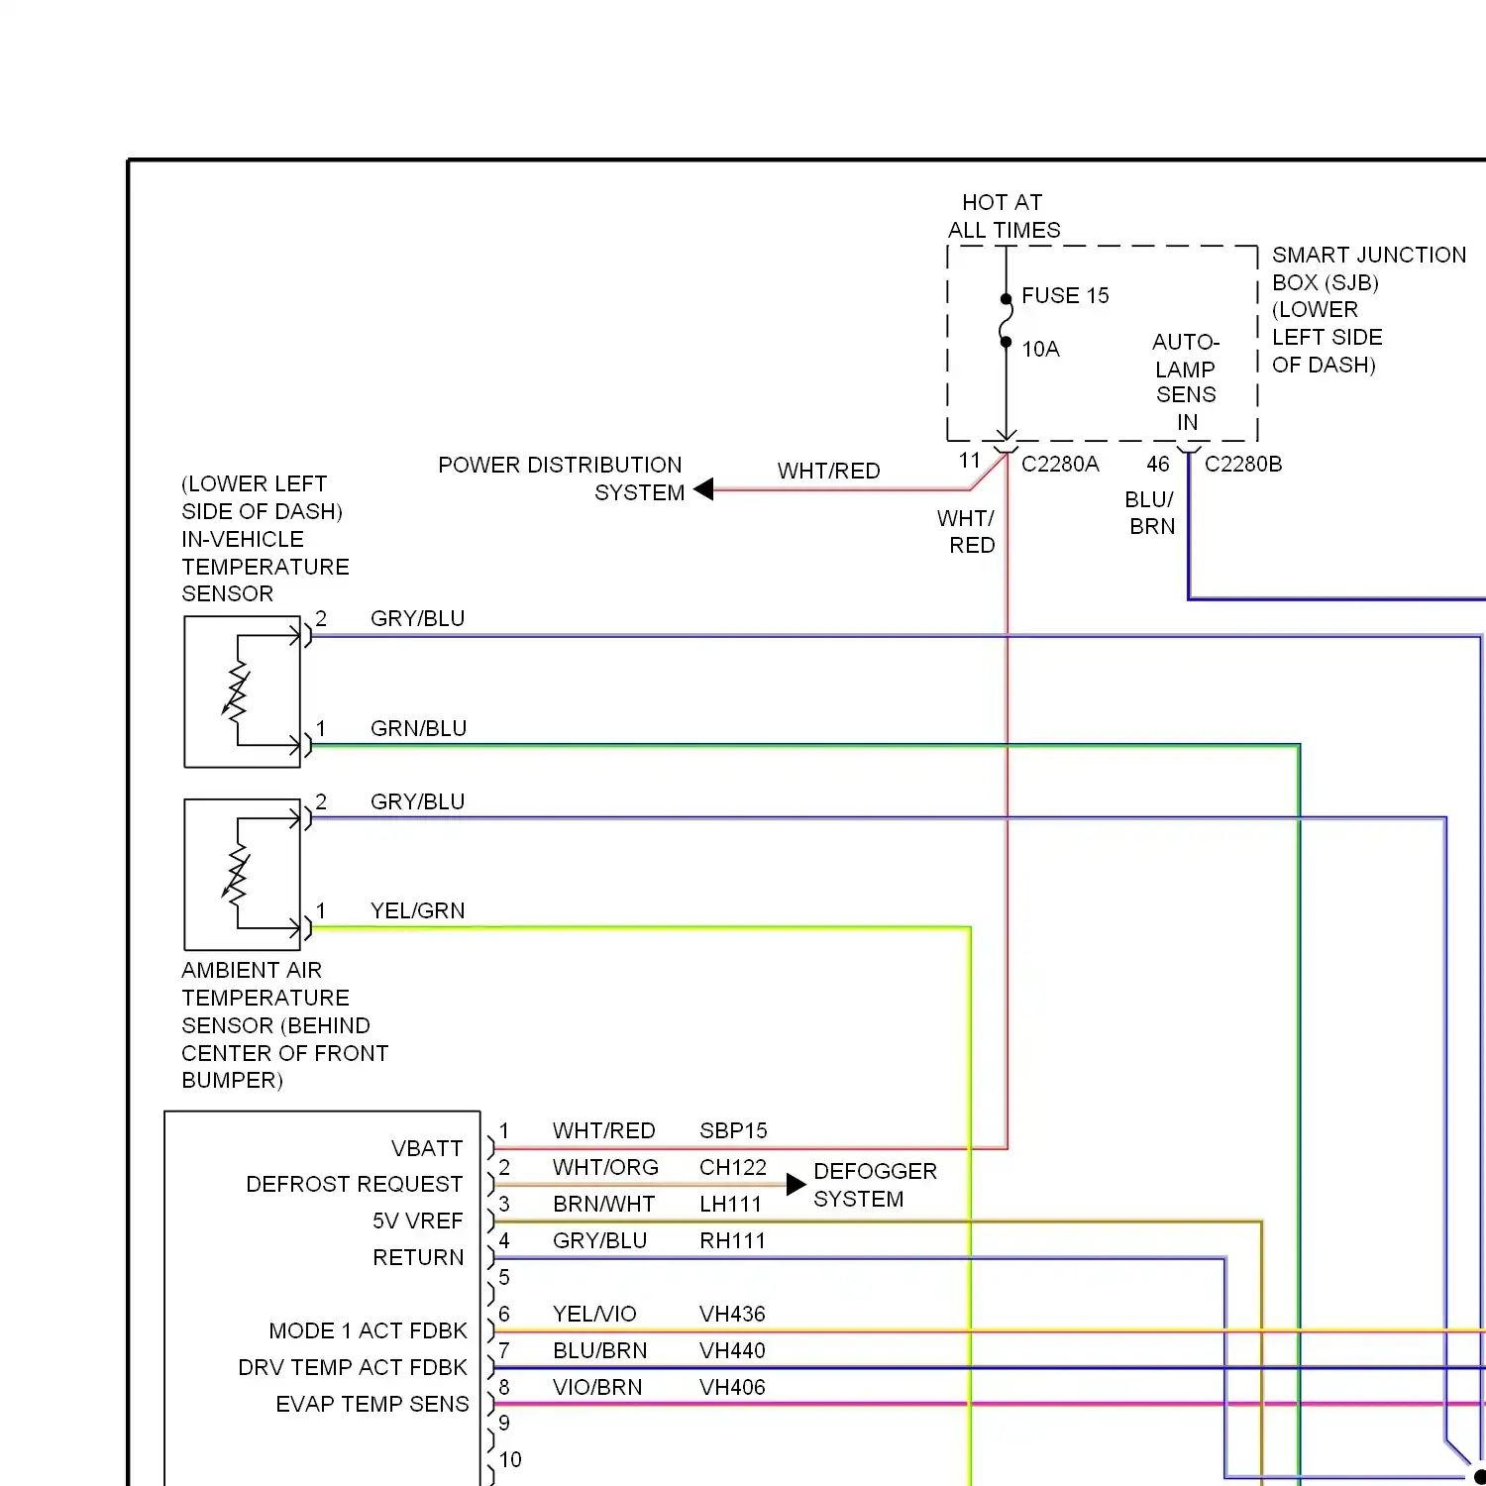Image resolution: width=1486 pixels, height=1486 pixels.
Task: Click the '10A' fuse rating text
Action: [1040, 349]
